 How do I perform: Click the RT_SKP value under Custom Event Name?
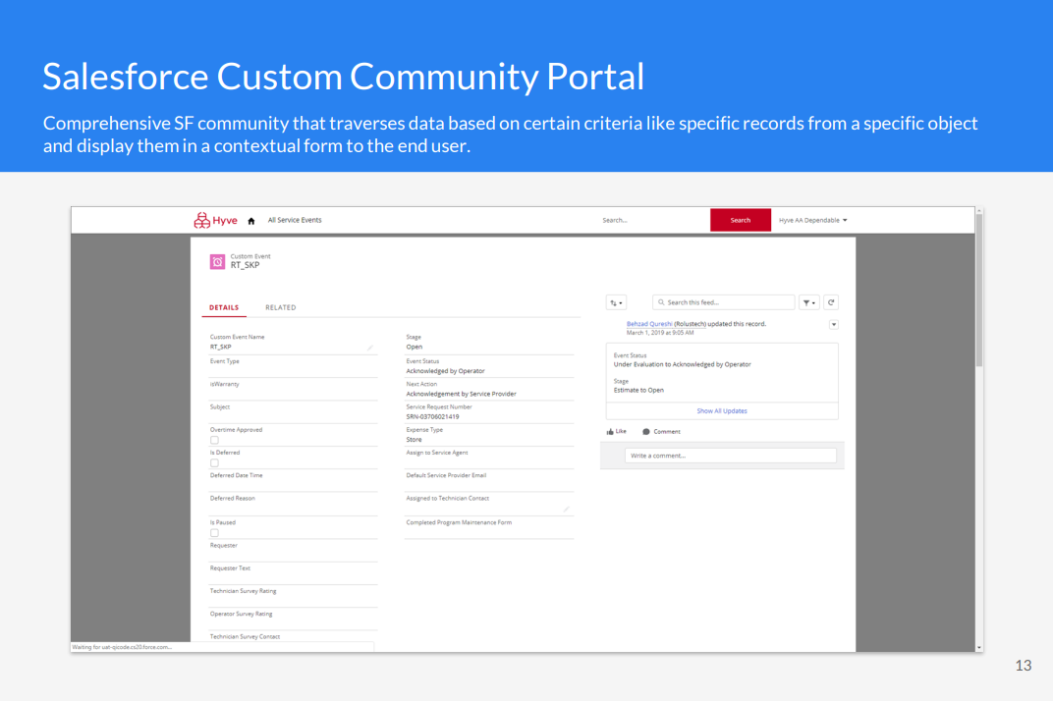click(x=220, y=348)
